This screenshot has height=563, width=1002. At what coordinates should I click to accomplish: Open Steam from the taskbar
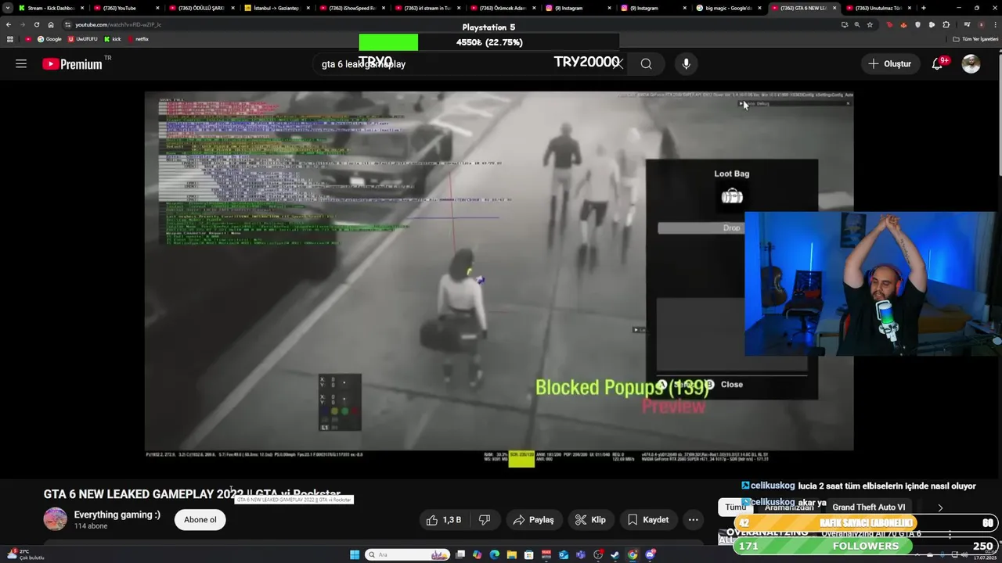(x=615, y=555)
